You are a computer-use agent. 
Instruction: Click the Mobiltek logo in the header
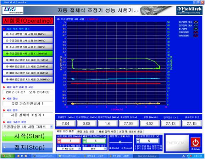189,10
